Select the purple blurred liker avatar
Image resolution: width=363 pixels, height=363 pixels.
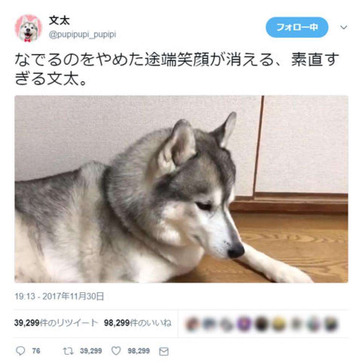pos(244,324)
